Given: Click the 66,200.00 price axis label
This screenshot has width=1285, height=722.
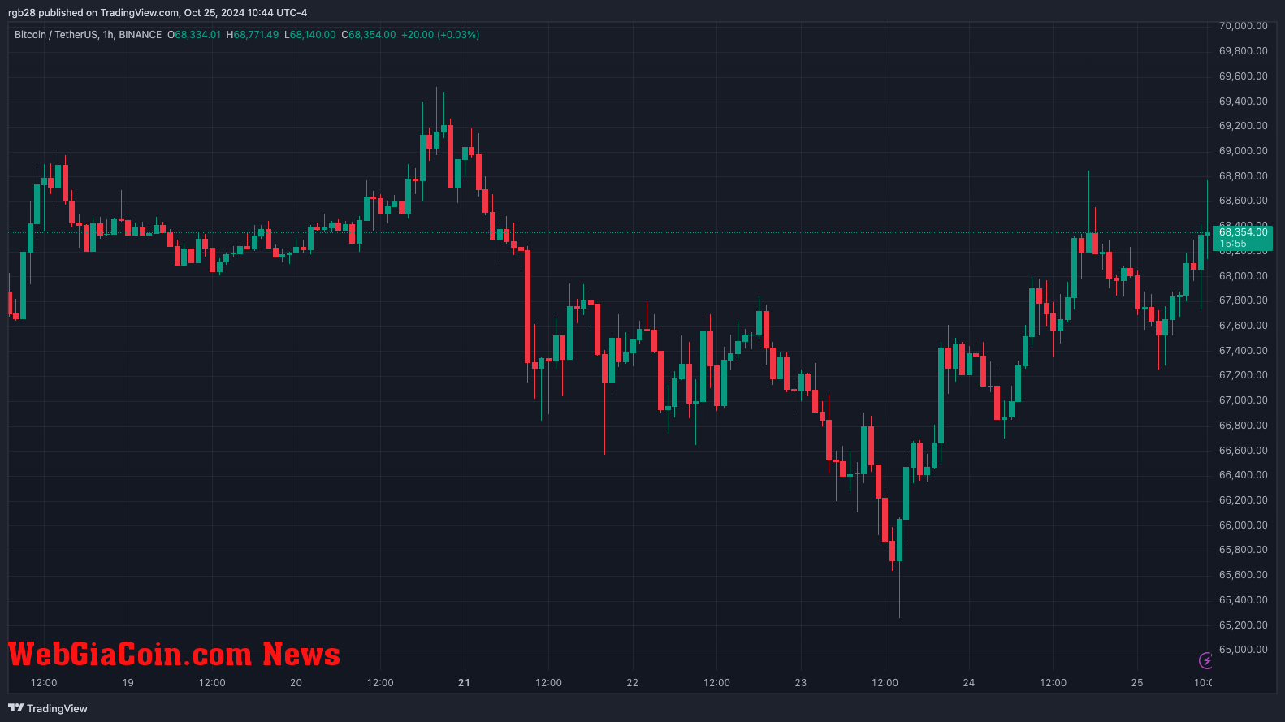Looking at the screenshot, I should pos(1244,500).
